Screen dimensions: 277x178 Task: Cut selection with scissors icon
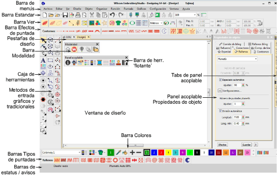[92, 15]
